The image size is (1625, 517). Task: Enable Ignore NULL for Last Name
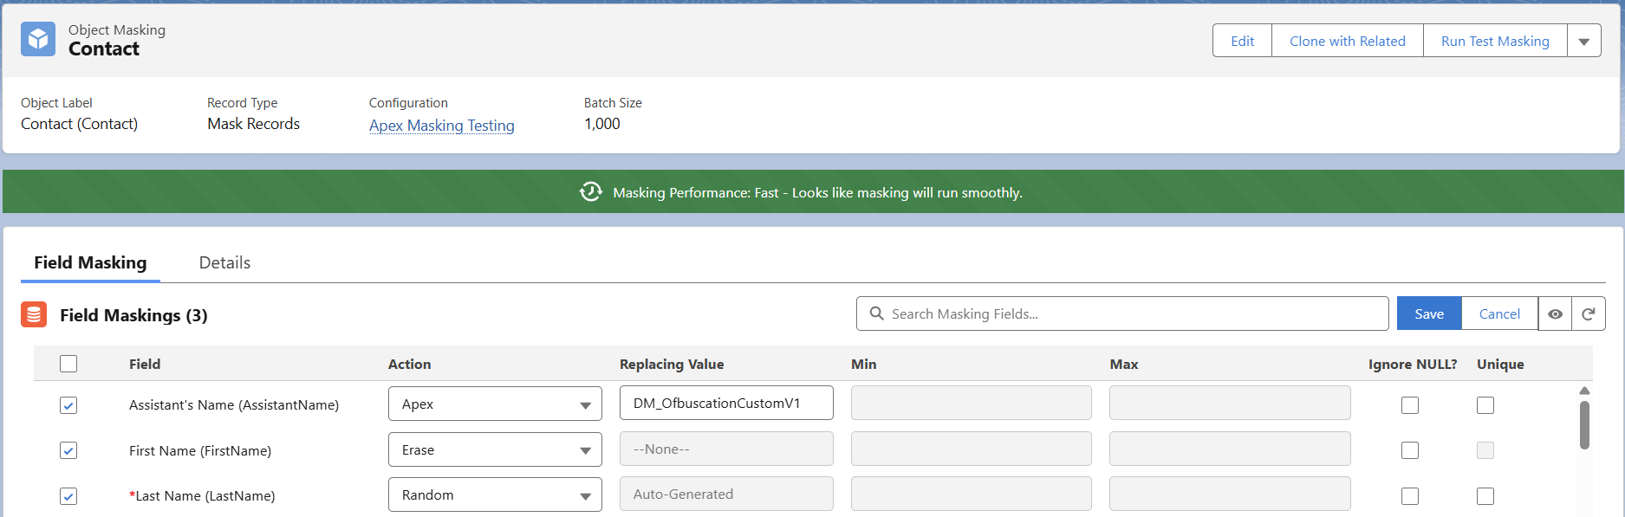click(x=1410, y=496)
